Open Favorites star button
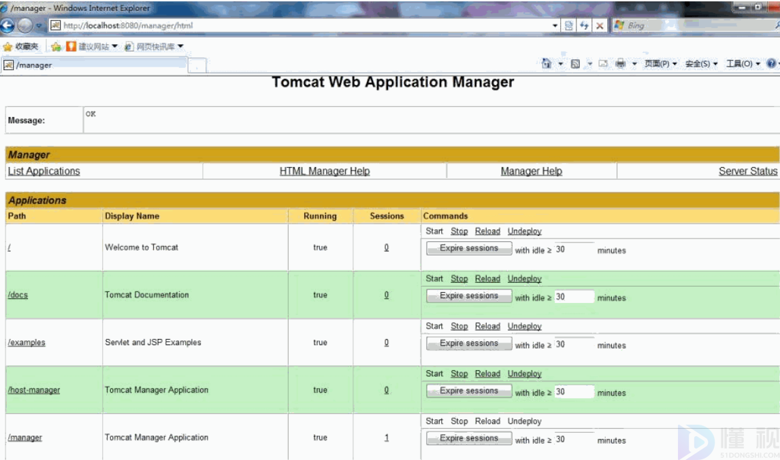The height and width of the screenshot is (460, 780). pos(20,46)
